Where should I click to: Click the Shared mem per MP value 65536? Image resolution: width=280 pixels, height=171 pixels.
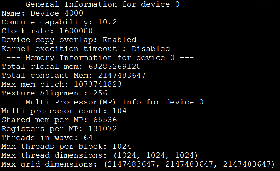[x=105, y=120]
